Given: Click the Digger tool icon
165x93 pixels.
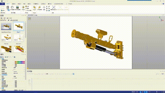Looking at the screenshot, I should [x=34, y=7].
